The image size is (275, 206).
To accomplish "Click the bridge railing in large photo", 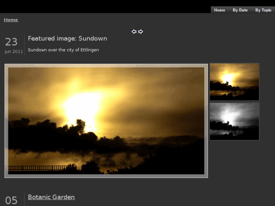I will pyautogui.click(x=34, y=167).
